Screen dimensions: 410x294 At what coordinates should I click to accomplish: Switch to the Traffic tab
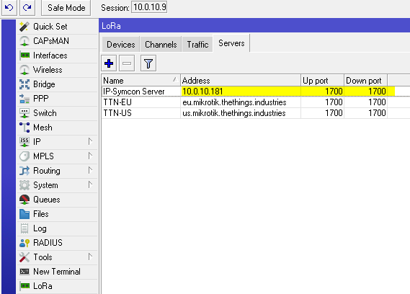click(x=197, y=45)
